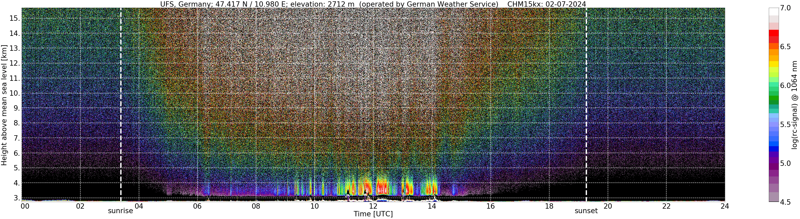Click the dashed sunrise marker line

(x=120, y=105)
